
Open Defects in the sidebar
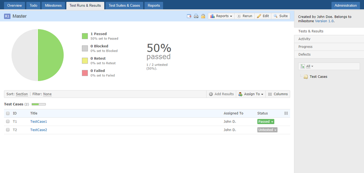329,54
